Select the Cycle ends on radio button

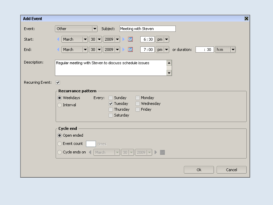(60, 152)
